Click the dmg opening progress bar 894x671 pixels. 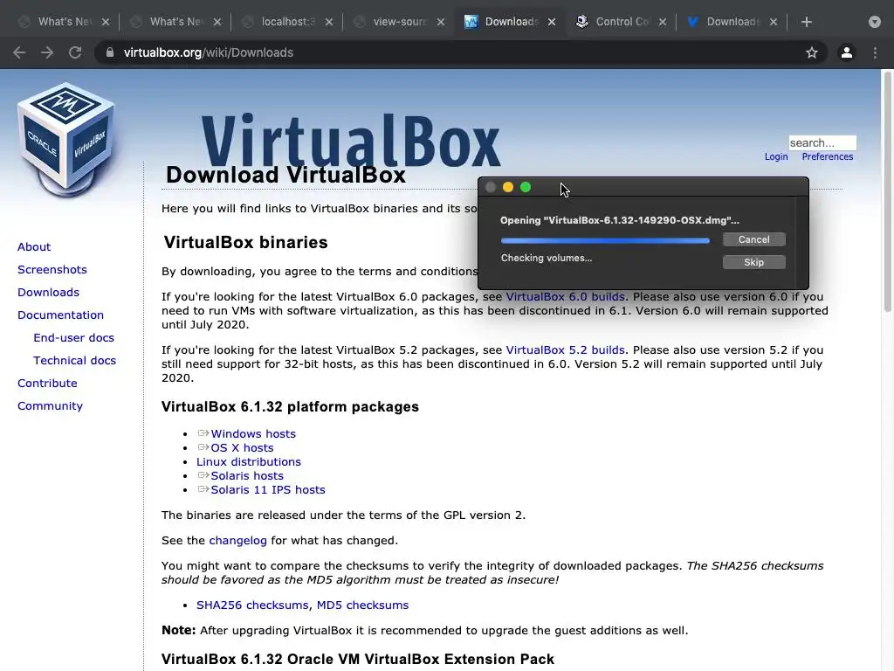click(x=605, y=241)
